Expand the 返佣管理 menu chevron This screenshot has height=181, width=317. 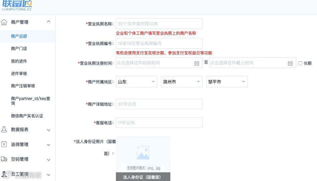tap(48, 145)
